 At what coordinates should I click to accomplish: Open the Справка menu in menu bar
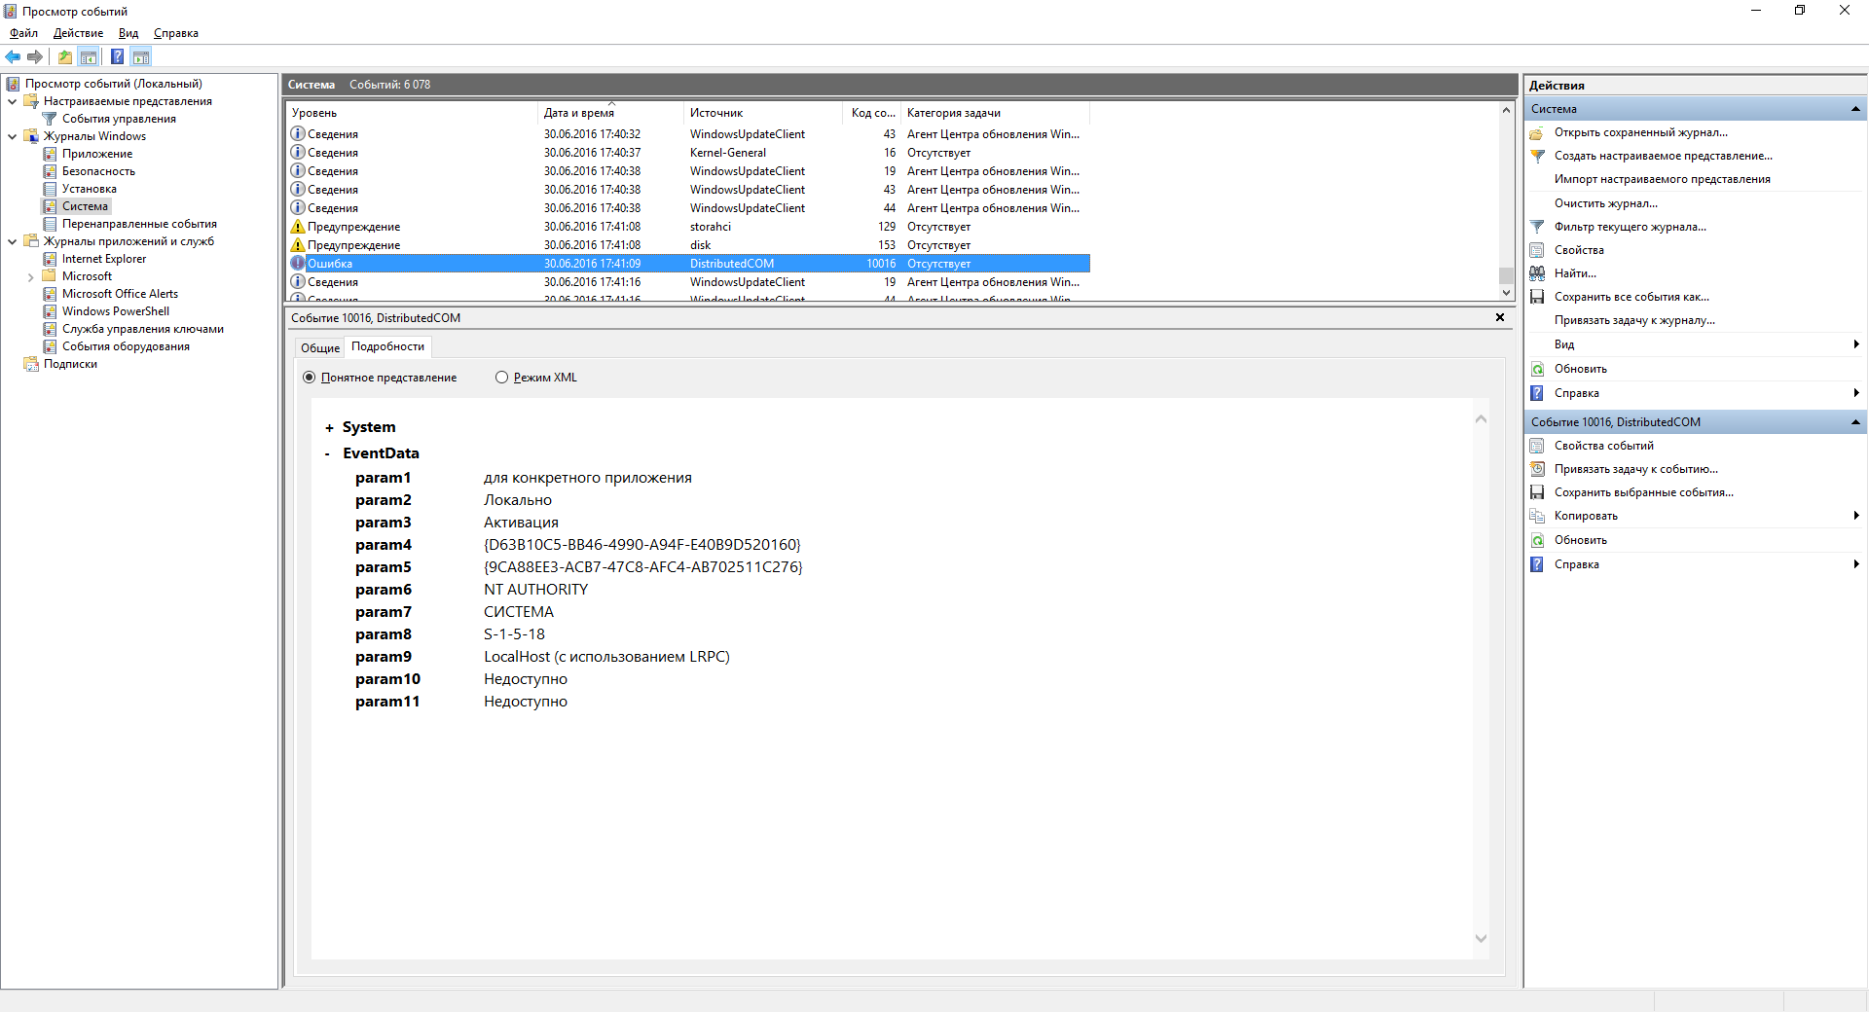[x=176, y=33]
